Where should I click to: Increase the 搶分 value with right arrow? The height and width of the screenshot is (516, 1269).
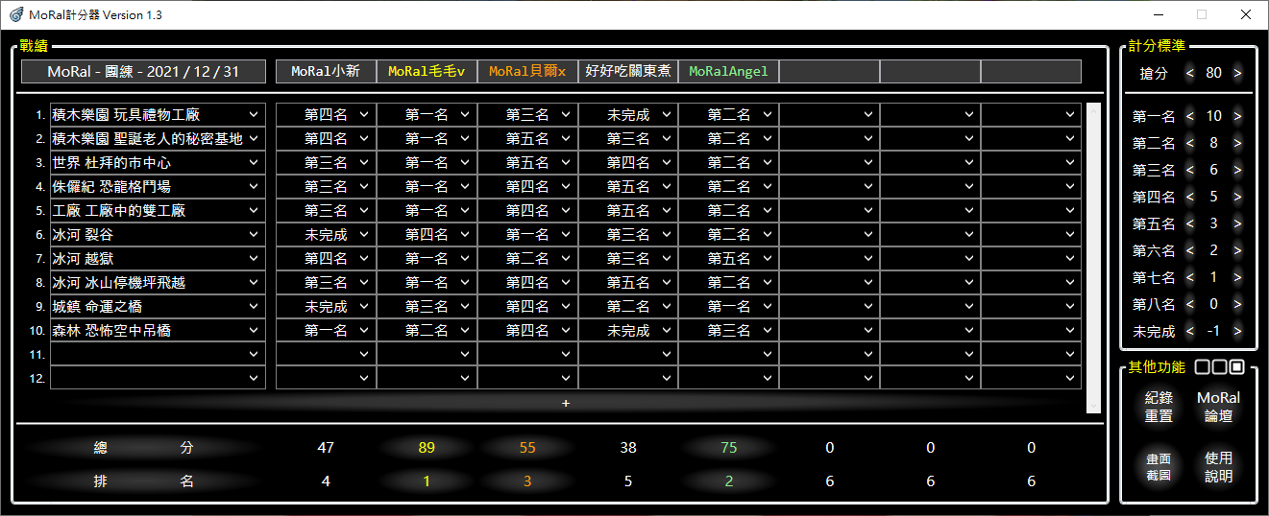(x=1237, y=73)
